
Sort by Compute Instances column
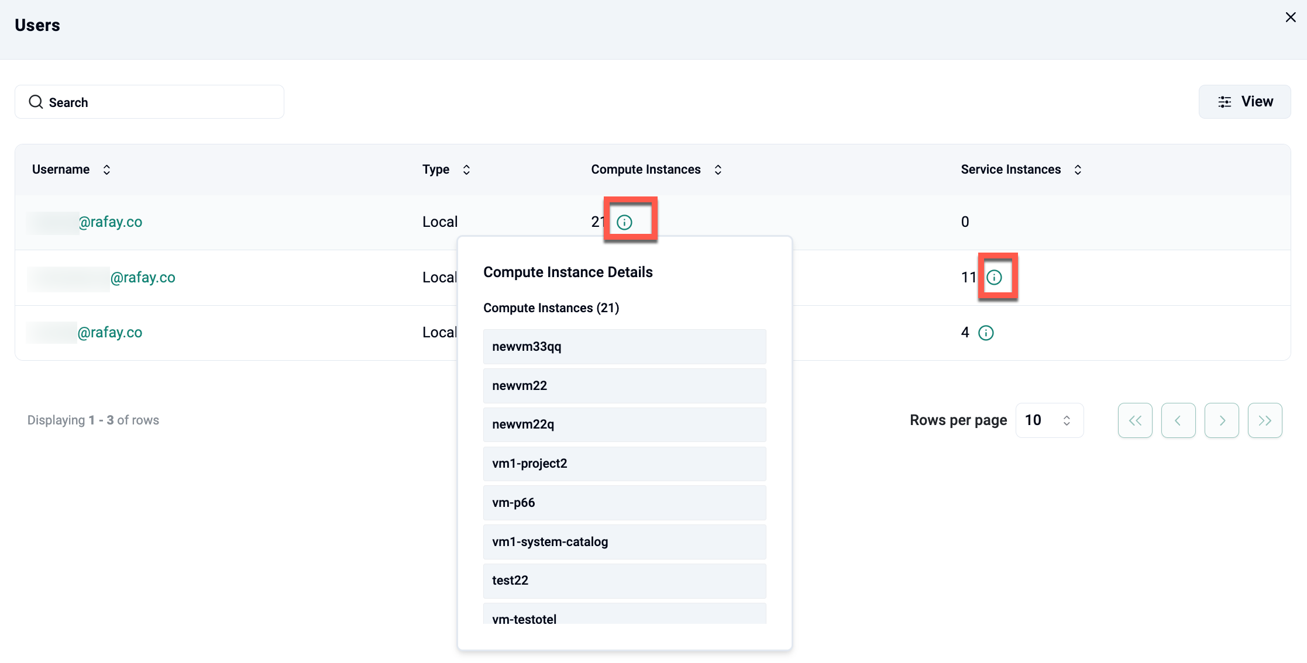pyautogui.click(x=718, y=170)
